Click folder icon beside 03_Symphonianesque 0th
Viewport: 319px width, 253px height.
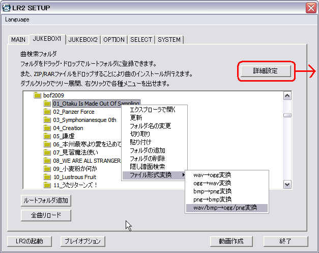(x=47, y=120)
